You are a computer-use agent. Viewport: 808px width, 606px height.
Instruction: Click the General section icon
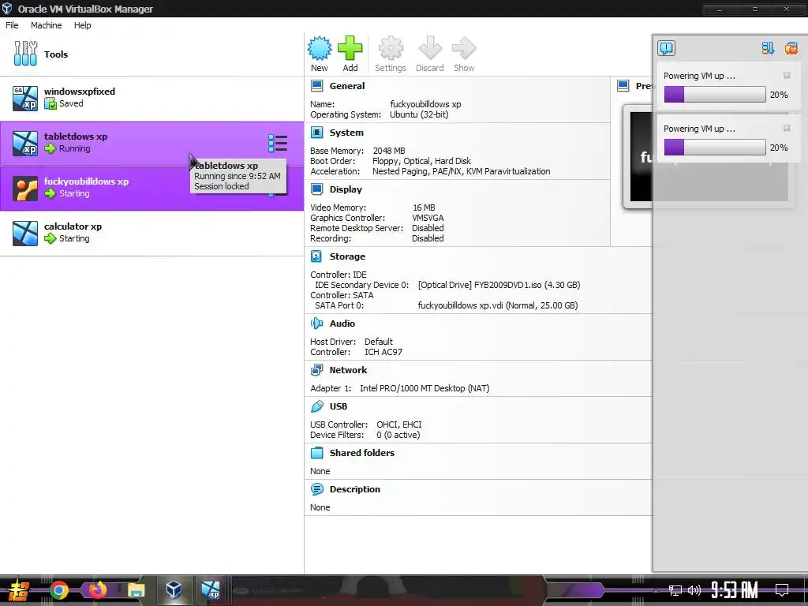click(316, 85)
